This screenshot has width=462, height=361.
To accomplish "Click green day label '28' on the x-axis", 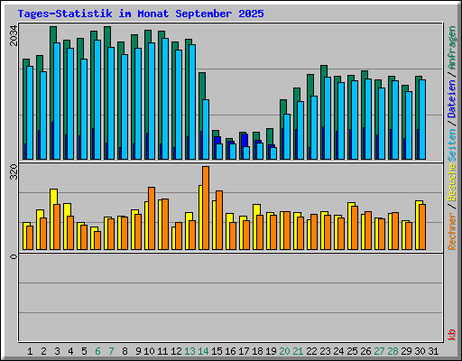I will (393, 351).
